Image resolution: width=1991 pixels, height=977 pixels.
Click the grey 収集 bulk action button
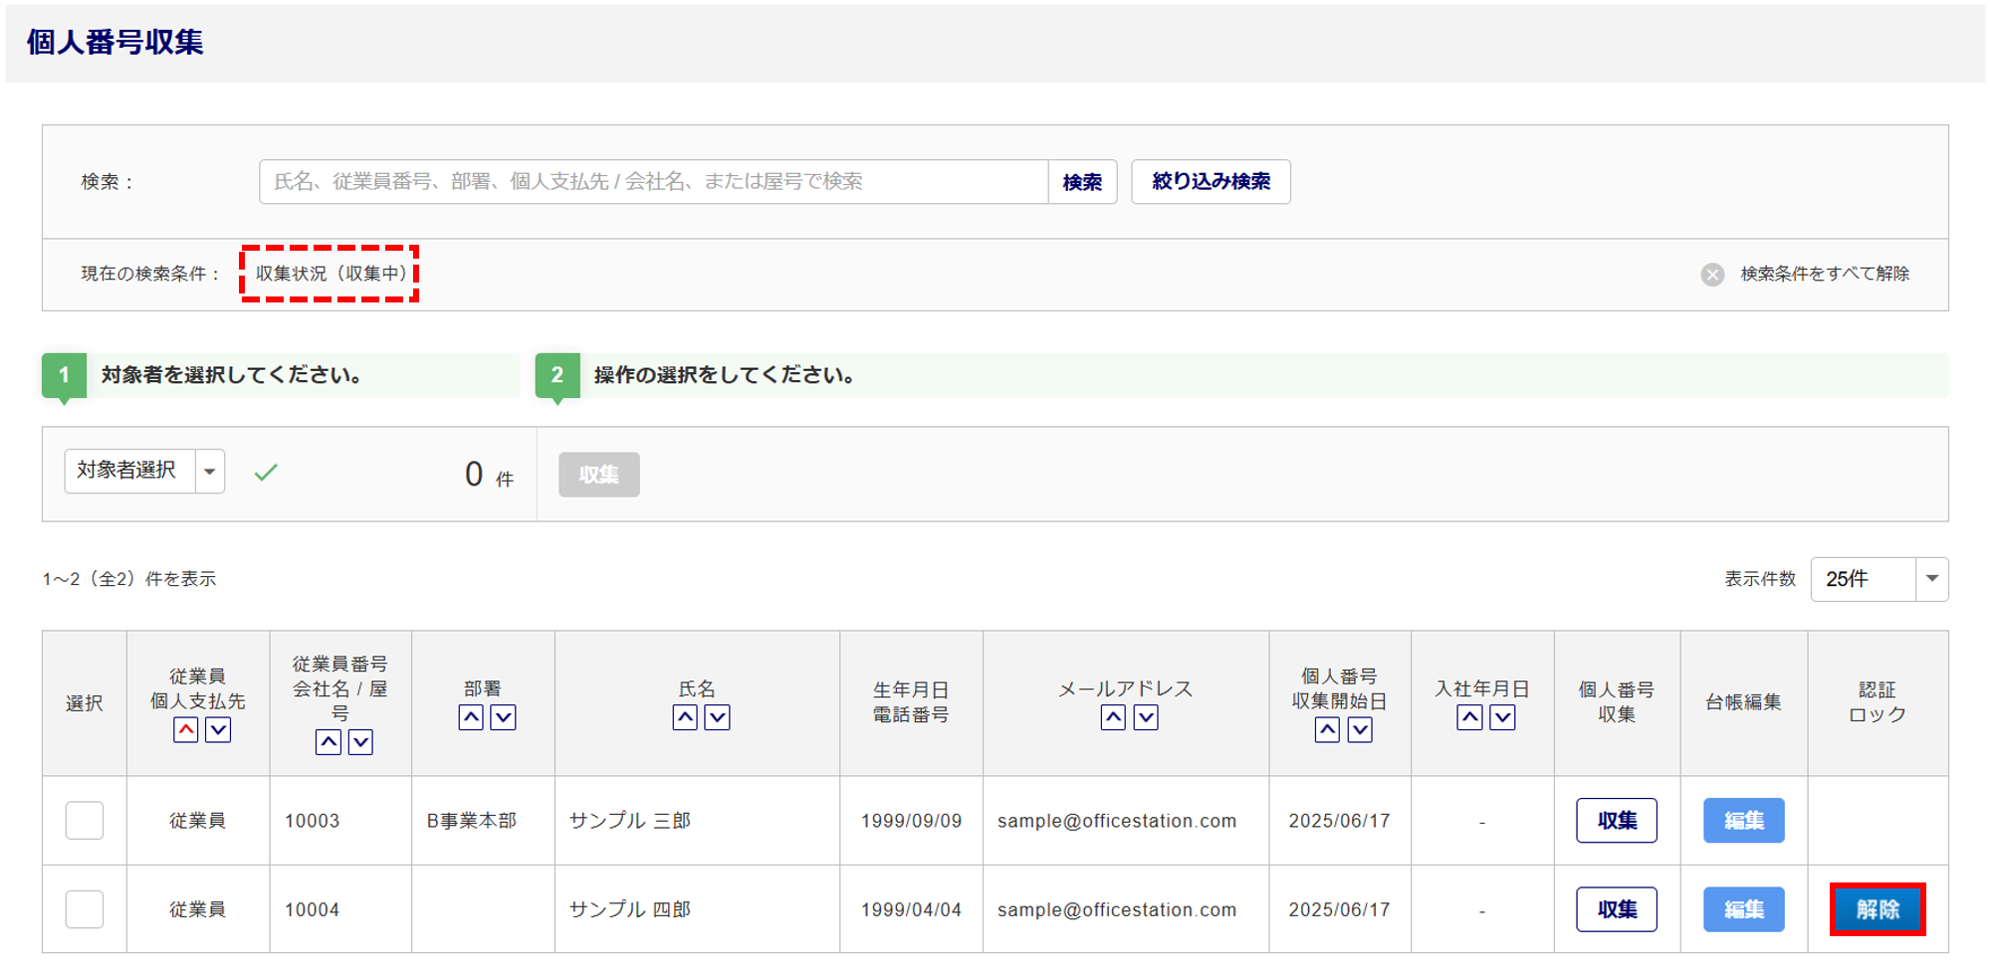pyautogui.click(x=599, y=475)
